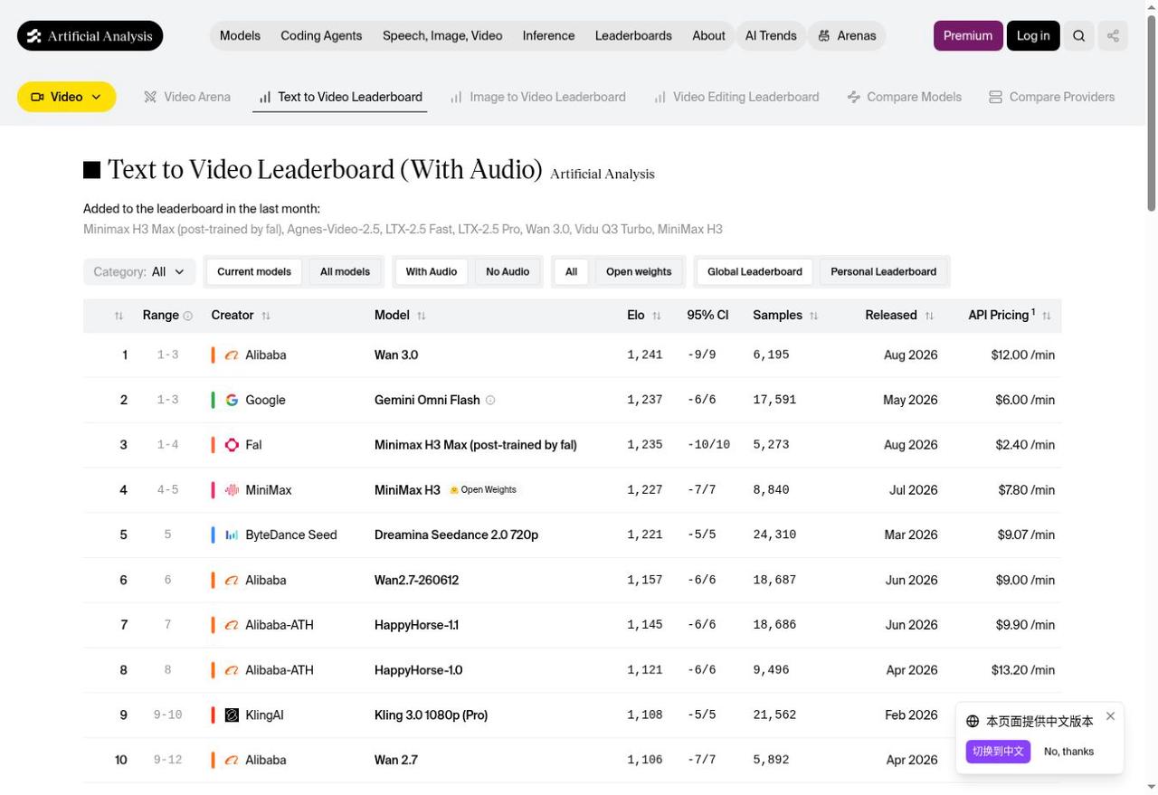Select the Text to Video Leaderboard tab

(340, 97)
